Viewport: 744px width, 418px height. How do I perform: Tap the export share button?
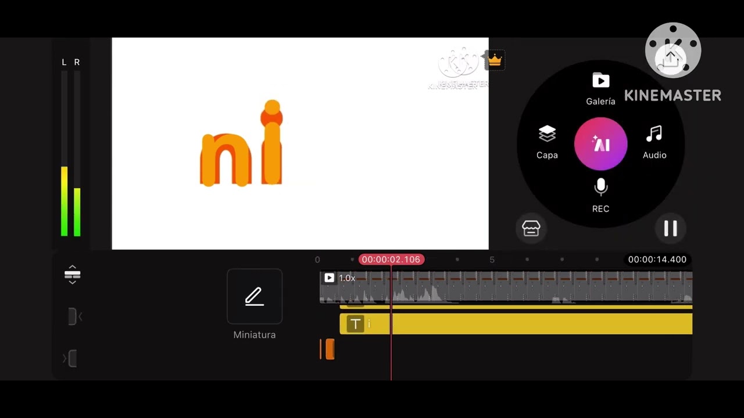671,58
